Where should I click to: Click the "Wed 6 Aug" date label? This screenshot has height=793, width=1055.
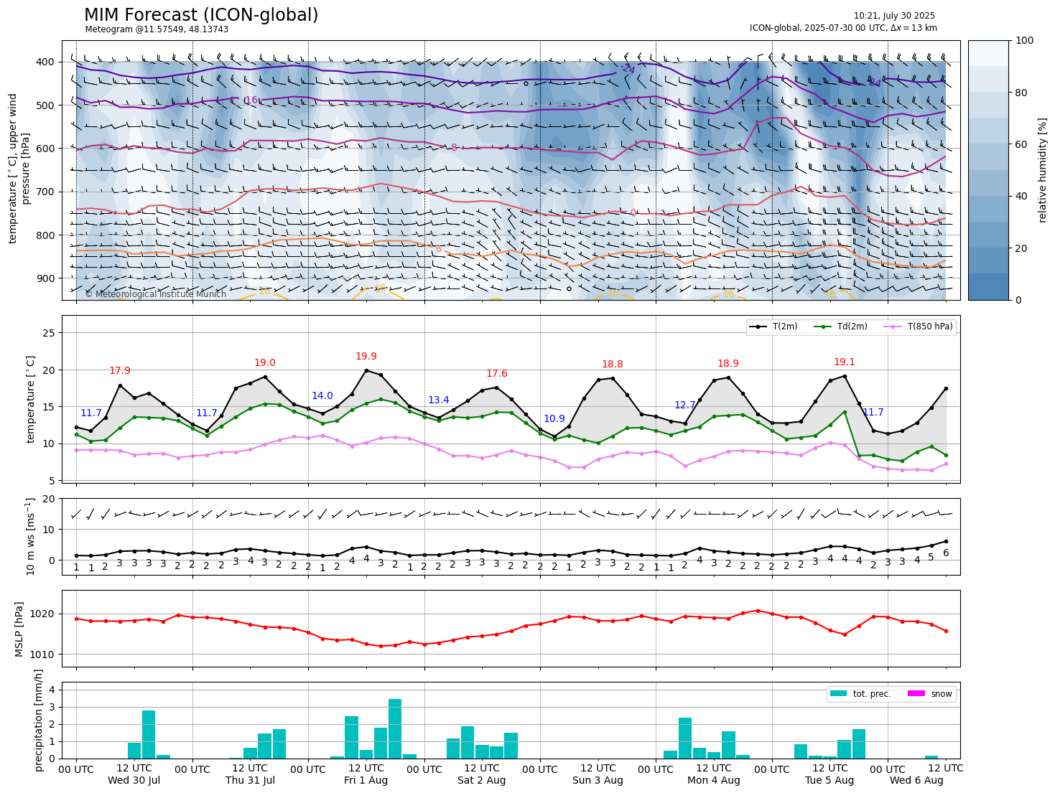tap(916, 780)
